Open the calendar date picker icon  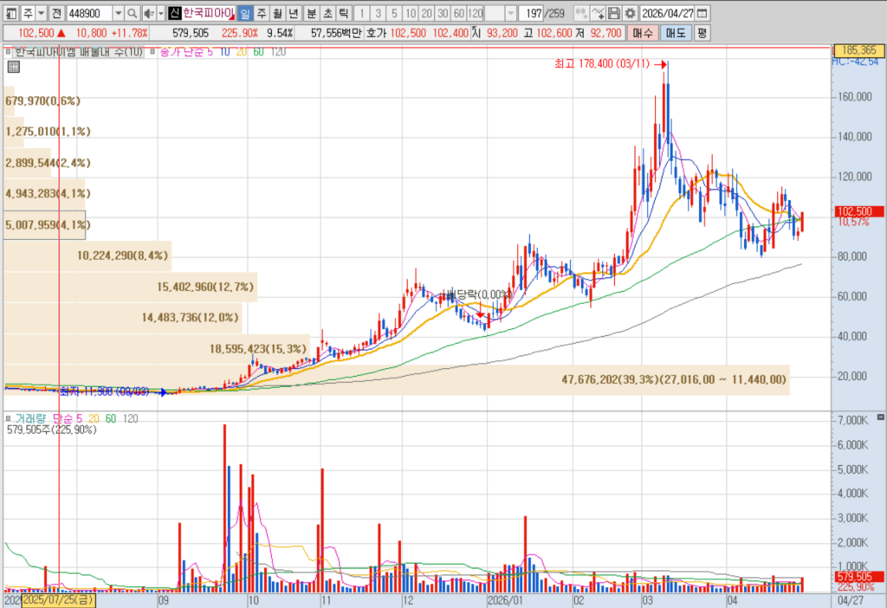click(x=702, y=13)
